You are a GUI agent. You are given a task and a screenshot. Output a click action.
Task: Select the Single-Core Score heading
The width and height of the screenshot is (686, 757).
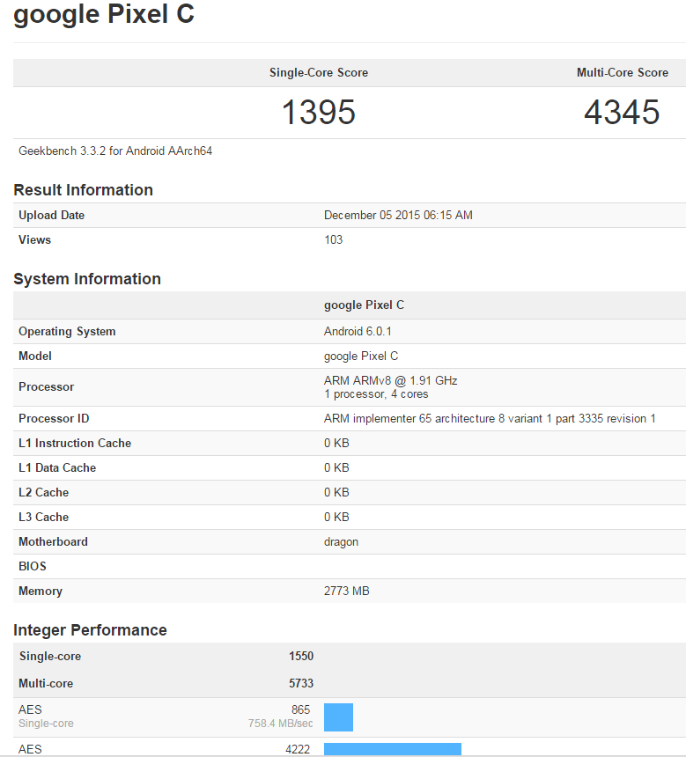319,72
